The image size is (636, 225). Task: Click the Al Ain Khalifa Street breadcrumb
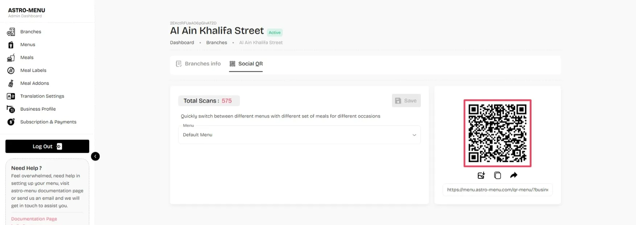pos(261,43)
